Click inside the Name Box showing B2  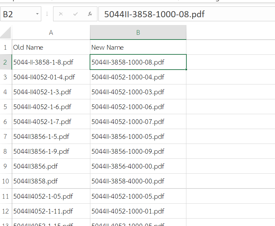[17, 14]
